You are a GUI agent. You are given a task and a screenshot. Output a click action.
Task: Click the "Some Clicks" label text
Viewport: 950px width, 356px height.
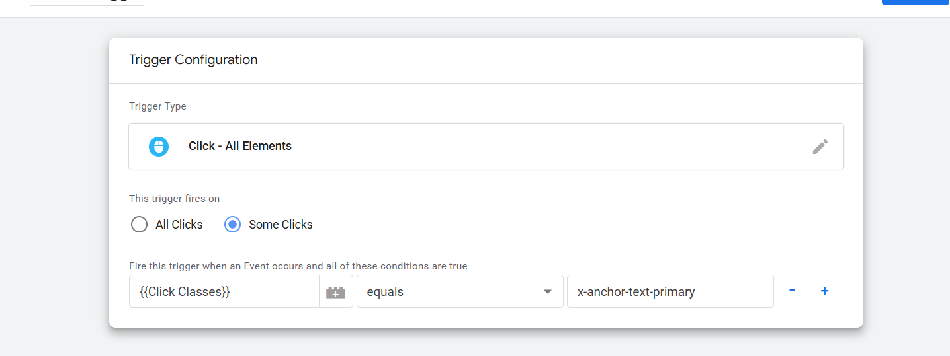[281, 225]
